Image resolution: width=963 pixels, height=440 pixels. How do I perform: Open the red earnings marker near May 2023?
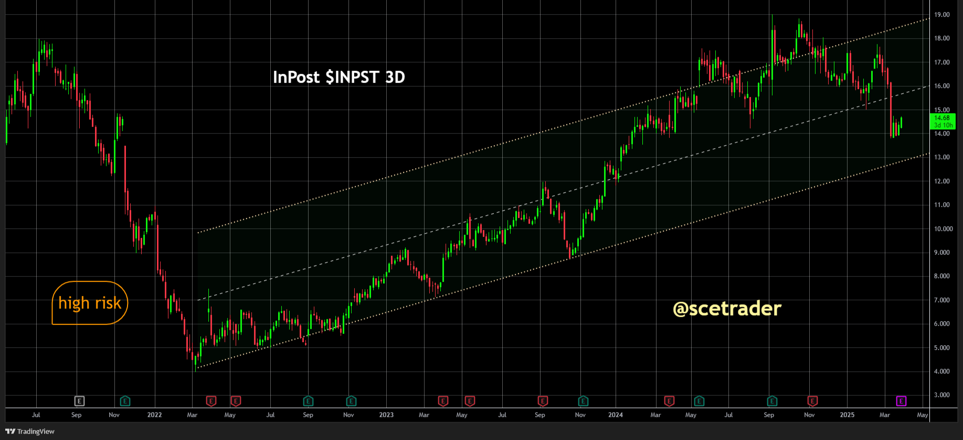click(x=470, y=401)
